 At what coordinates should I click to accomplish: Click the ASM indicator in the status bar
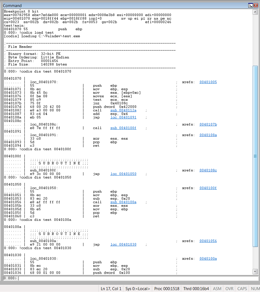point(217,289)
